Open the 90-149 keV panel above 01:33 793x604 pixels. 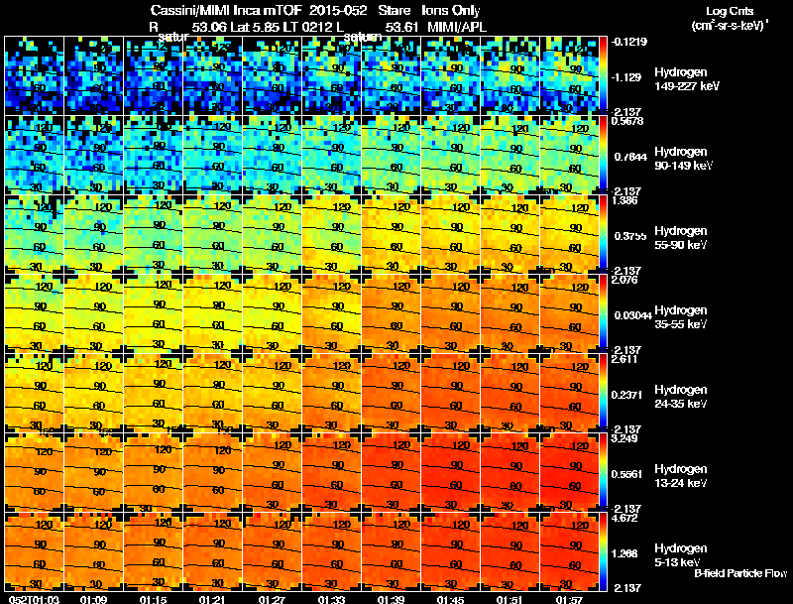point(332,155)
